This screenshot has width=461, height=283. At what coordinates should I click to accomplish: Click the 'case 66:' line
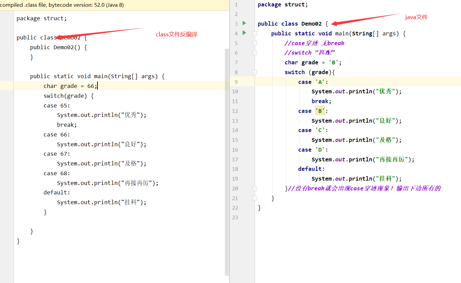click(57, 134)
